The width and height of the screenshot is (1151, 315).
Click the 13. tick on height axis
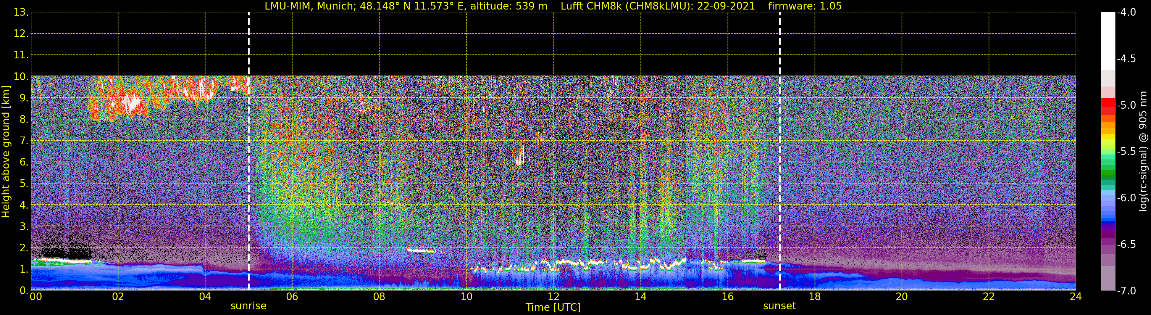21,13
